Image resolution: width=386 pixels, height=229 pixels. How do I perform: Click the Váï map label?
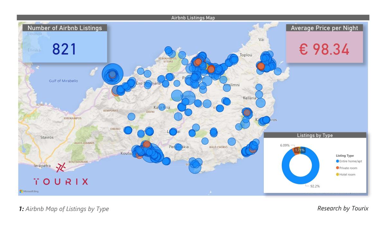pos(261,40)
